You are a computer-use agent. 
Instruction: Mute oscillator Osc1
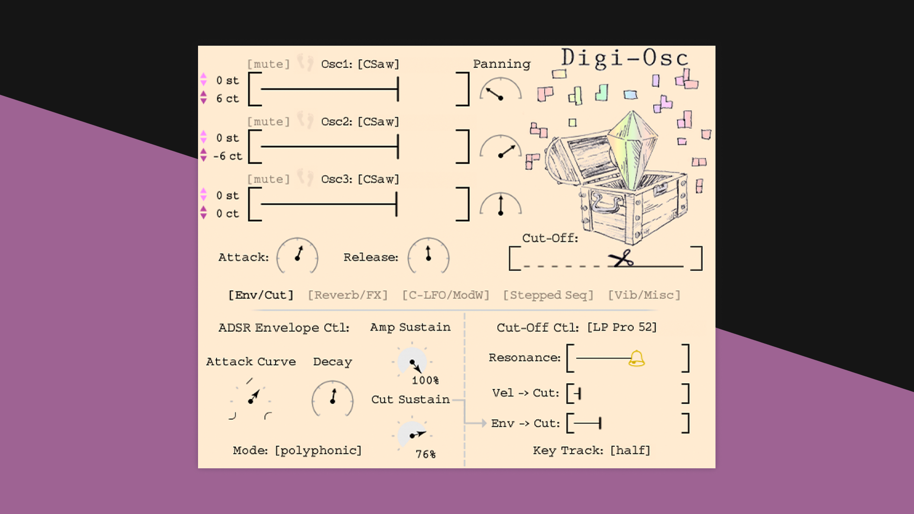[268, 63]
